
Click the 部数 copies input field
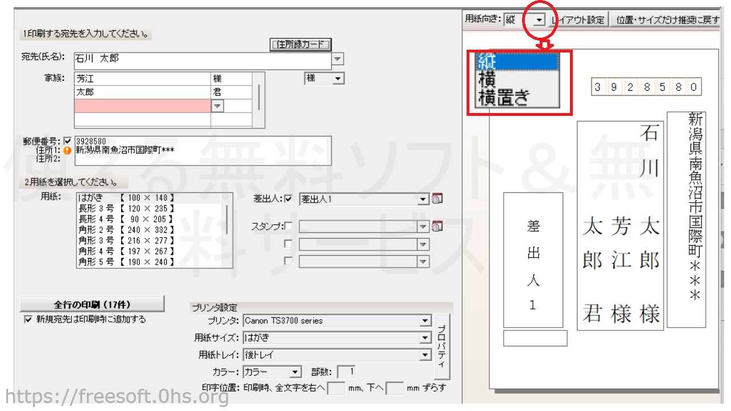pyautogui.click(x=346, y=372)
